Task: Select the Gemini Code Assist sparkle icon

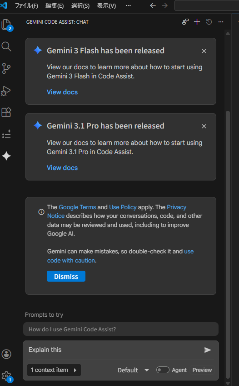Action: coord(6,156)
